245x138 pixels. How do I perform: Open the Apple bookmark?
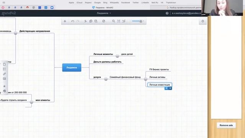point(71,3)
